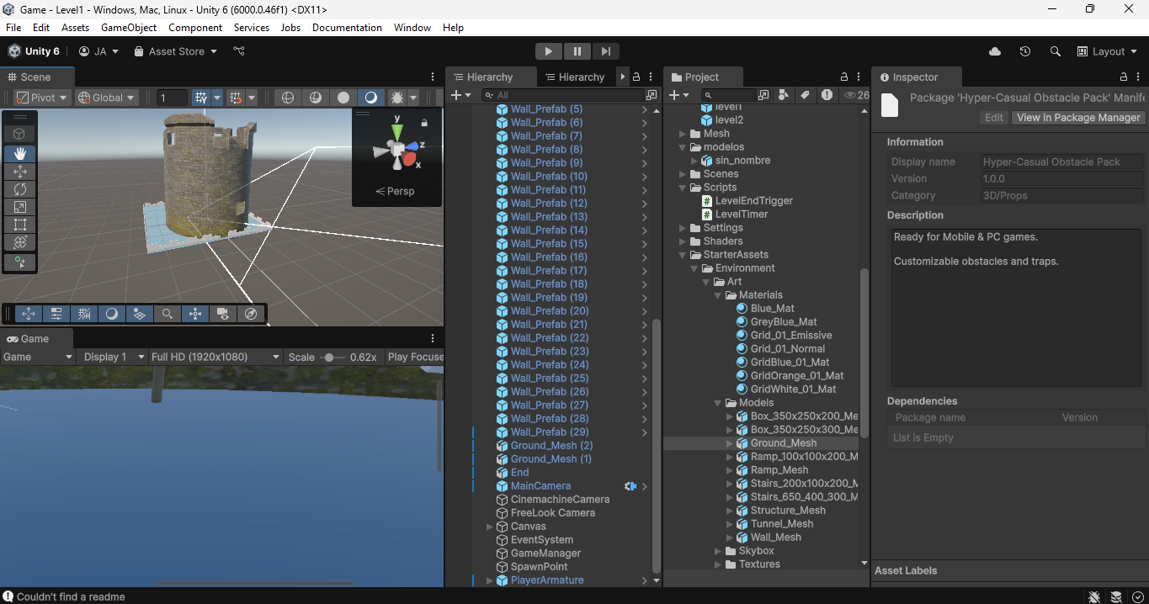Screen dimensions: 1149x604
Task: Open the Window menu
Action: pyautogui.click(x=412, y=28)
